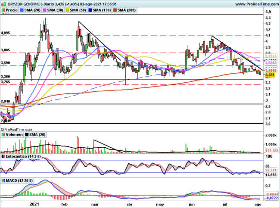Image resolution: width=280 pixels, height=208 pixels.
Task: Select the red SMA (200) legend entry
Action: (124, 10)
